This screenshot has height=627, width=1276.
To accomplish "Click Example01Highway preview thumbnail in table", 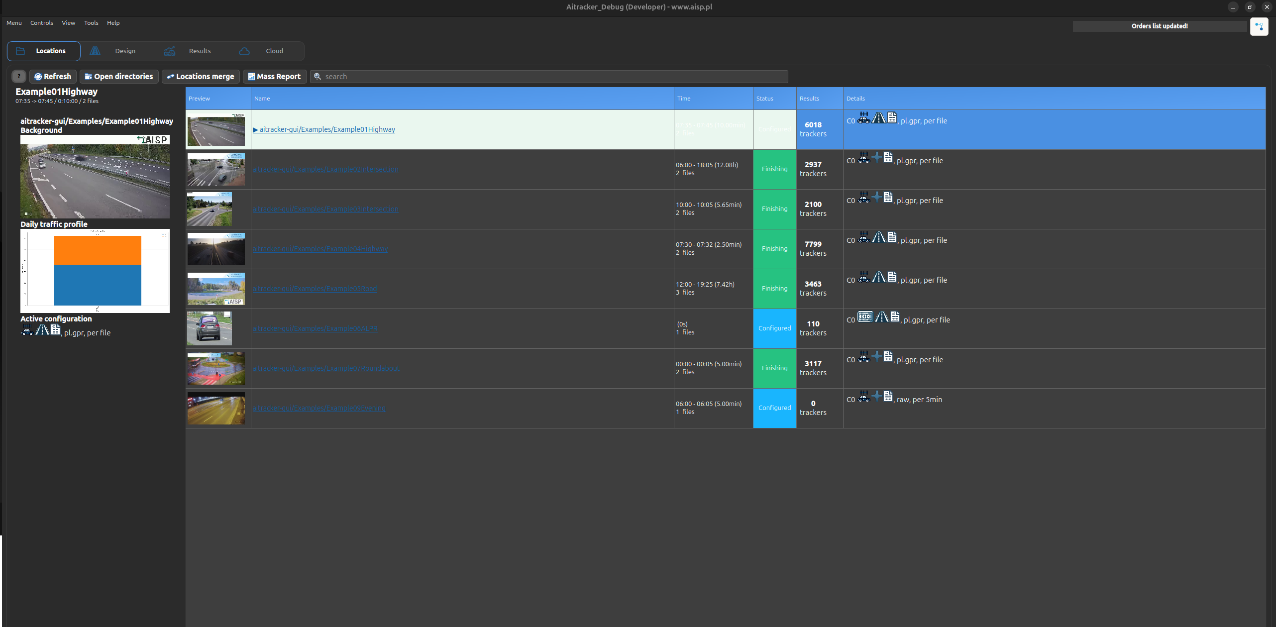I will (216, 129).
